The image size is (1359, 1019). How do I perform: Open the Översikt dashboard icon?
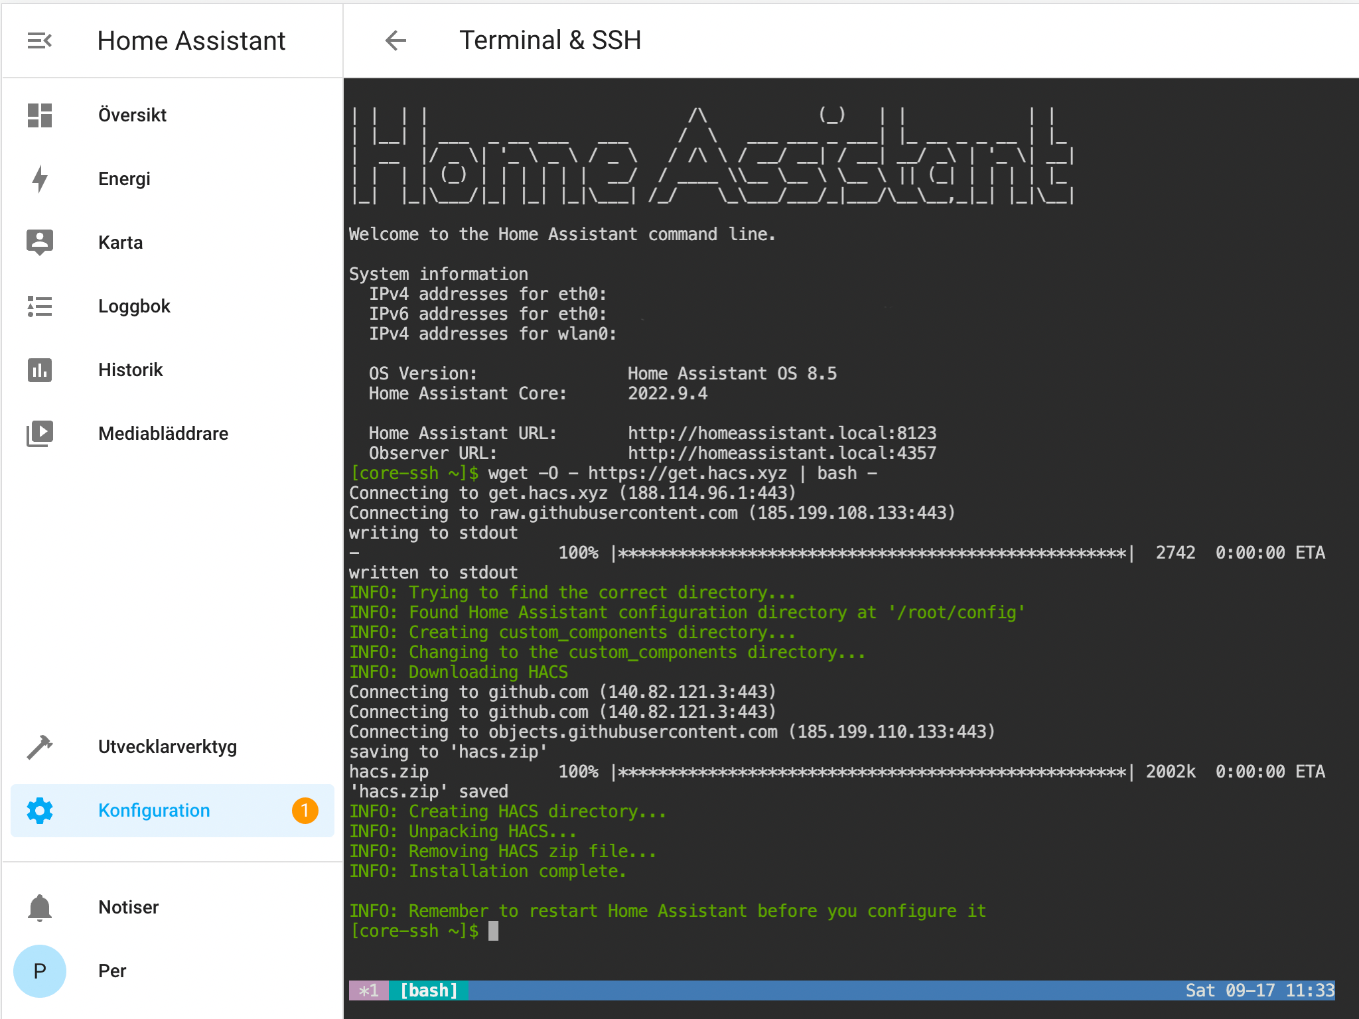click(40, 114)
